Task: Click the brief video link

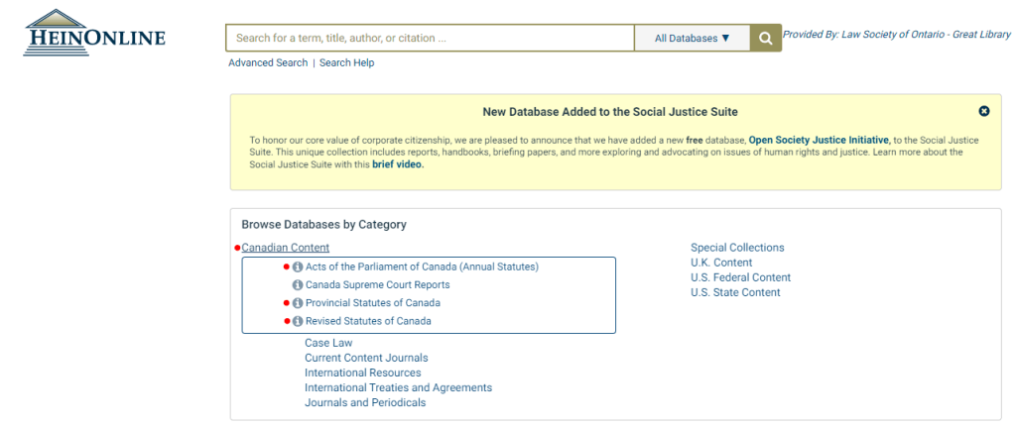Action: pos(398,164)
